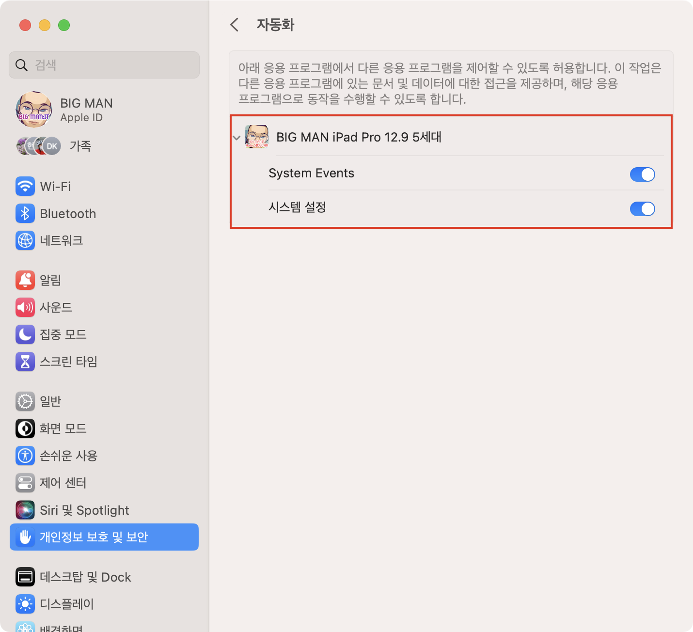Select 디스플레이 label in sidebar
Screen dimensions: 693x632
(67, 604)
